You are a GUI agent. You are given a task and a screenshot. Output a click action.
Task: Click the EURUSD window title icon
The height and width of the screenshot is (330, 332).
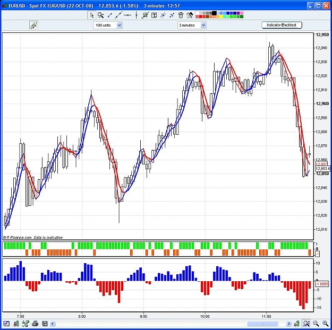(5, 6)
